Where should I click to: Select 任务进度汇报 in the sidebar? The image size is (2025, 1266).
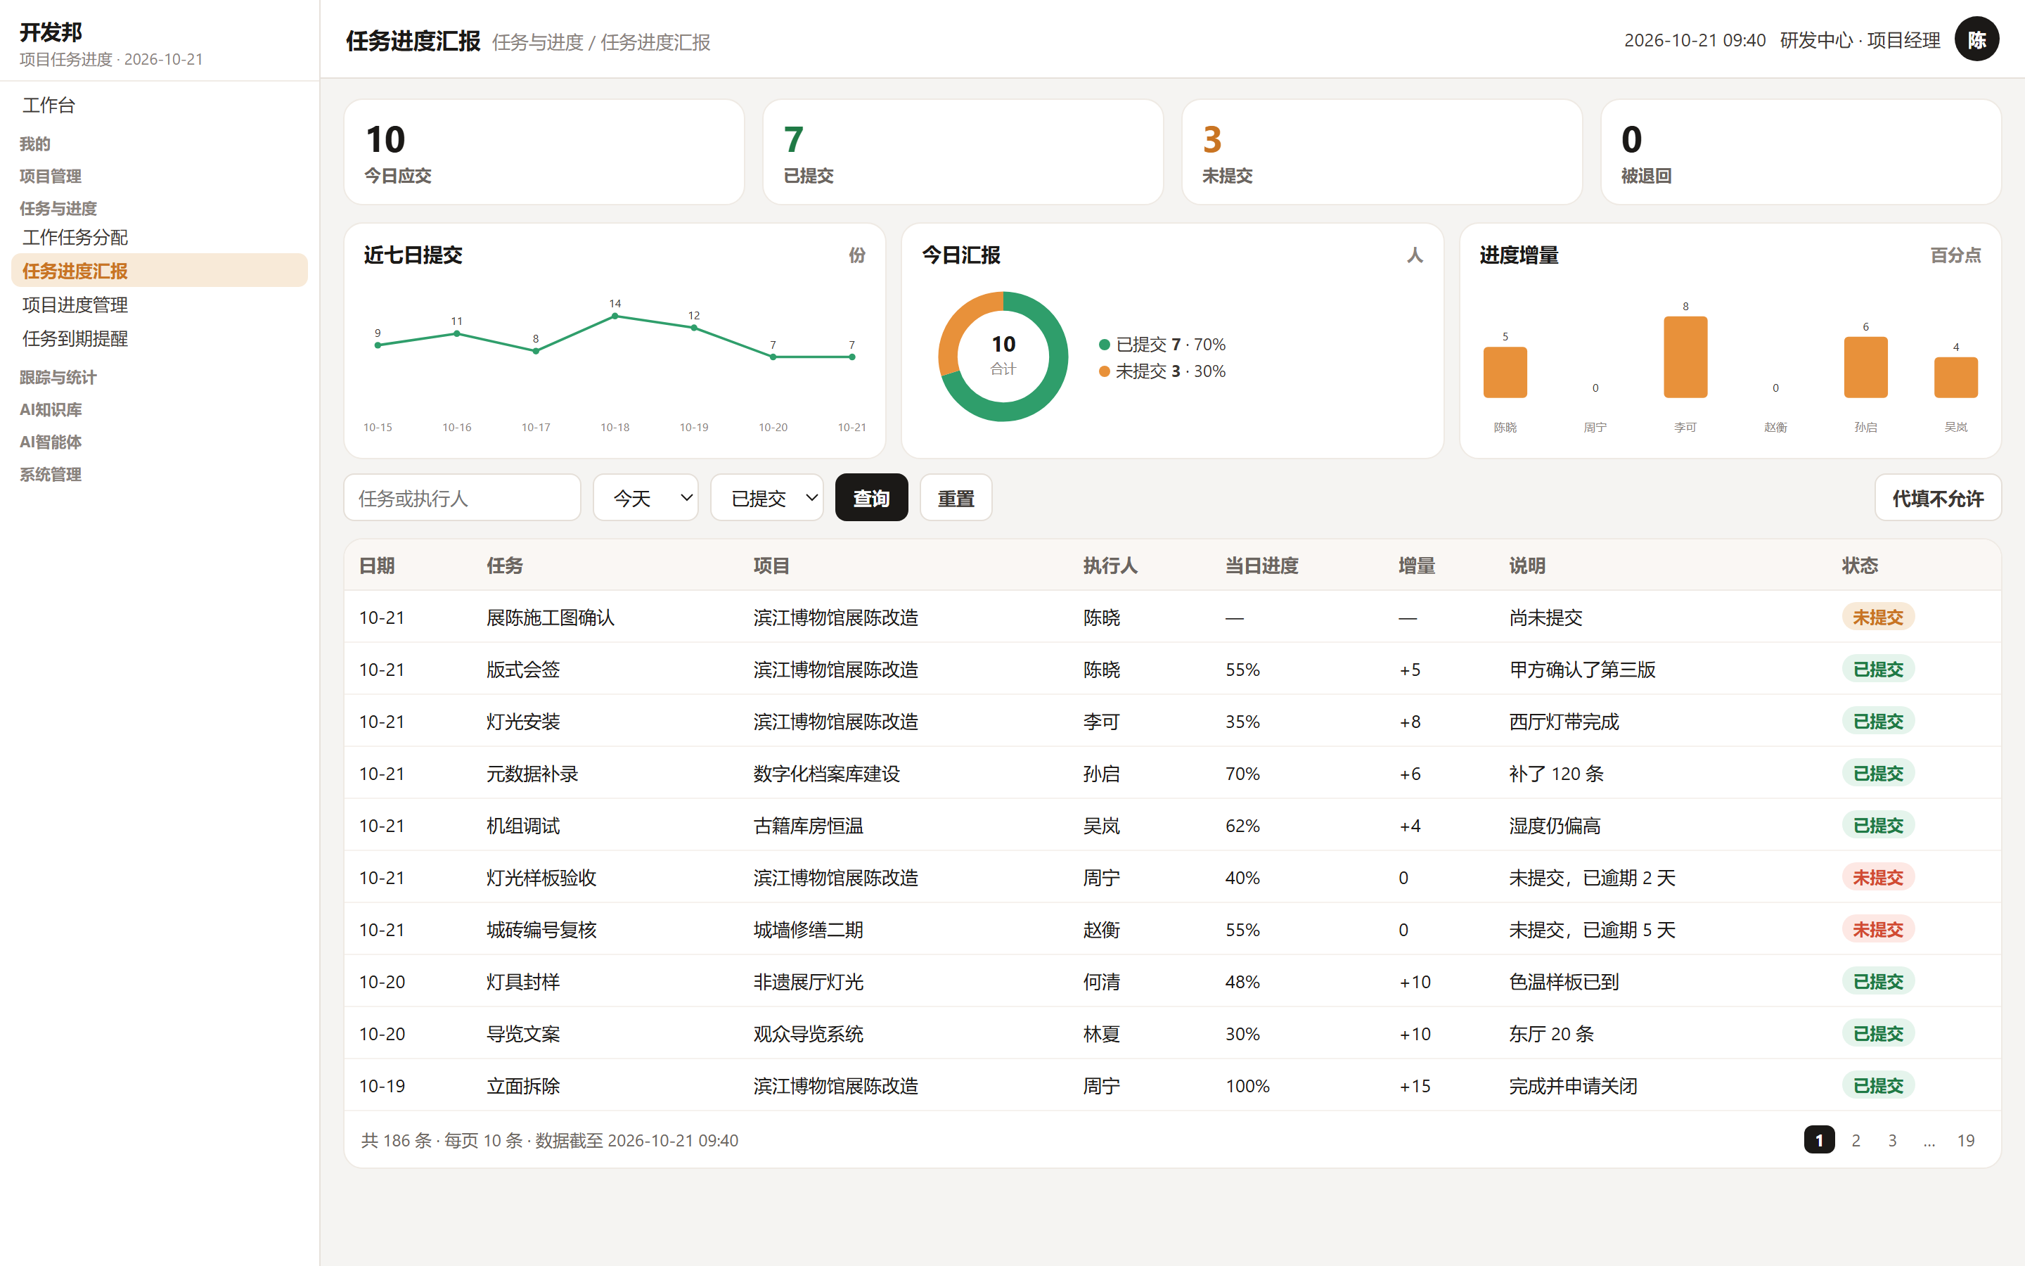click(159, 271)
